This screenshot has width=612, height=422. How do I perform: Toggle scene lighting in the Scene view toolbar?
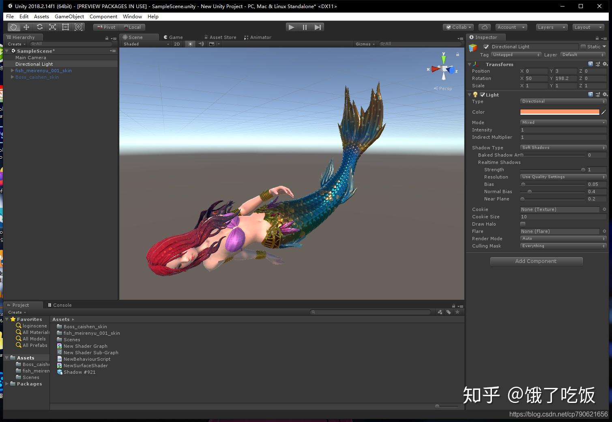point(190,44)
